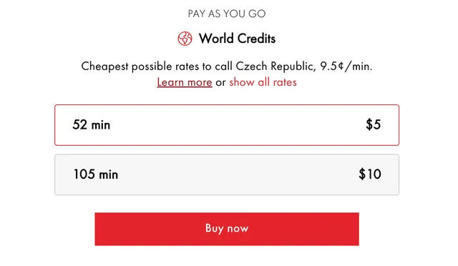Click the red globe World Credits icon
The height and width of the screenshot is (266, 458).
pos(185,39)
